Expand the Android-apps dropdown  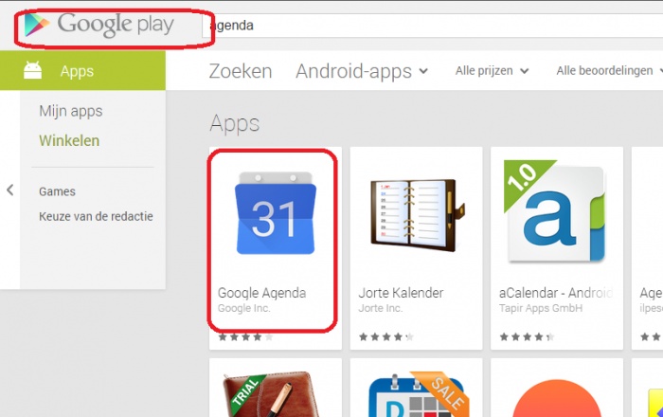[x=362, y=71]
